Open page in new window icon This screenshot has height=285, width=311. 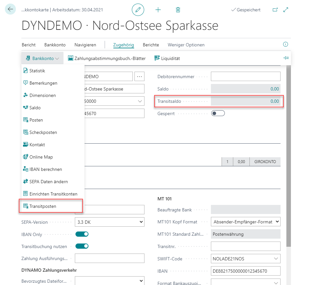tap(275, 10)
